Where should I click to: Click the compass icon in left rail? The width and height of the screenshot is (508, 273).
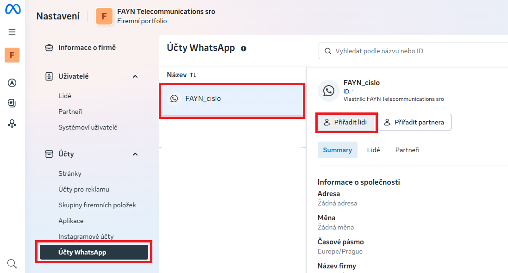click(13, 83)
